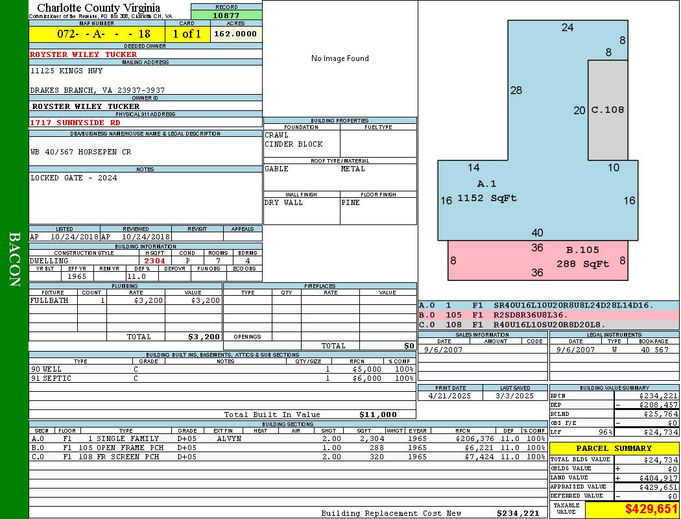
Task: Select the 91 SEPTIC built-in row
Action: (222, 378)
